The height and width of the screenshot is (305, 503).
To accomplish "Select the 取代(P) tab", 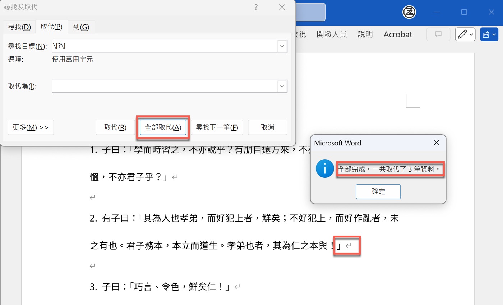I will click(x=51, y=27).
